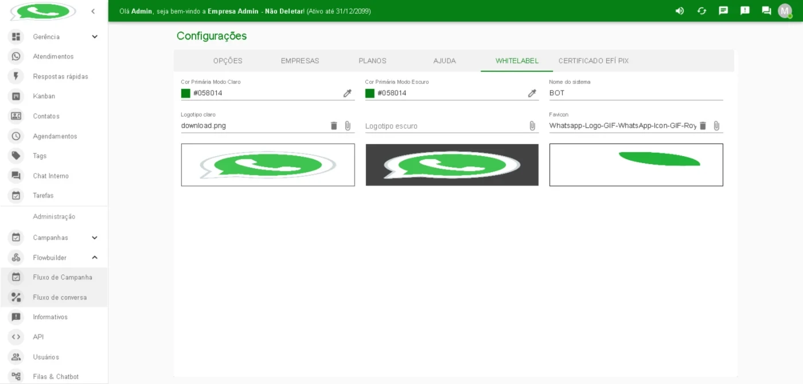Collapse the Flowbuilder submenu
Screen dimensions: 803x384
click(54, 258)
